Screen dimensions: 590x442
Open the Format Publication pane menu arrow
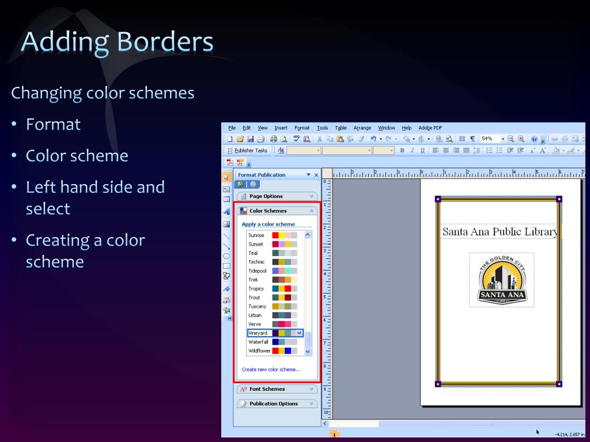[309, 175]
